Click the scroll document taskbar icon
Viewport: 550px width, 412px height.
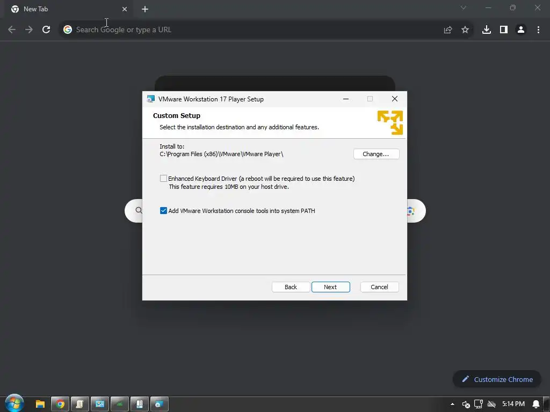click(x=80, y=404)
